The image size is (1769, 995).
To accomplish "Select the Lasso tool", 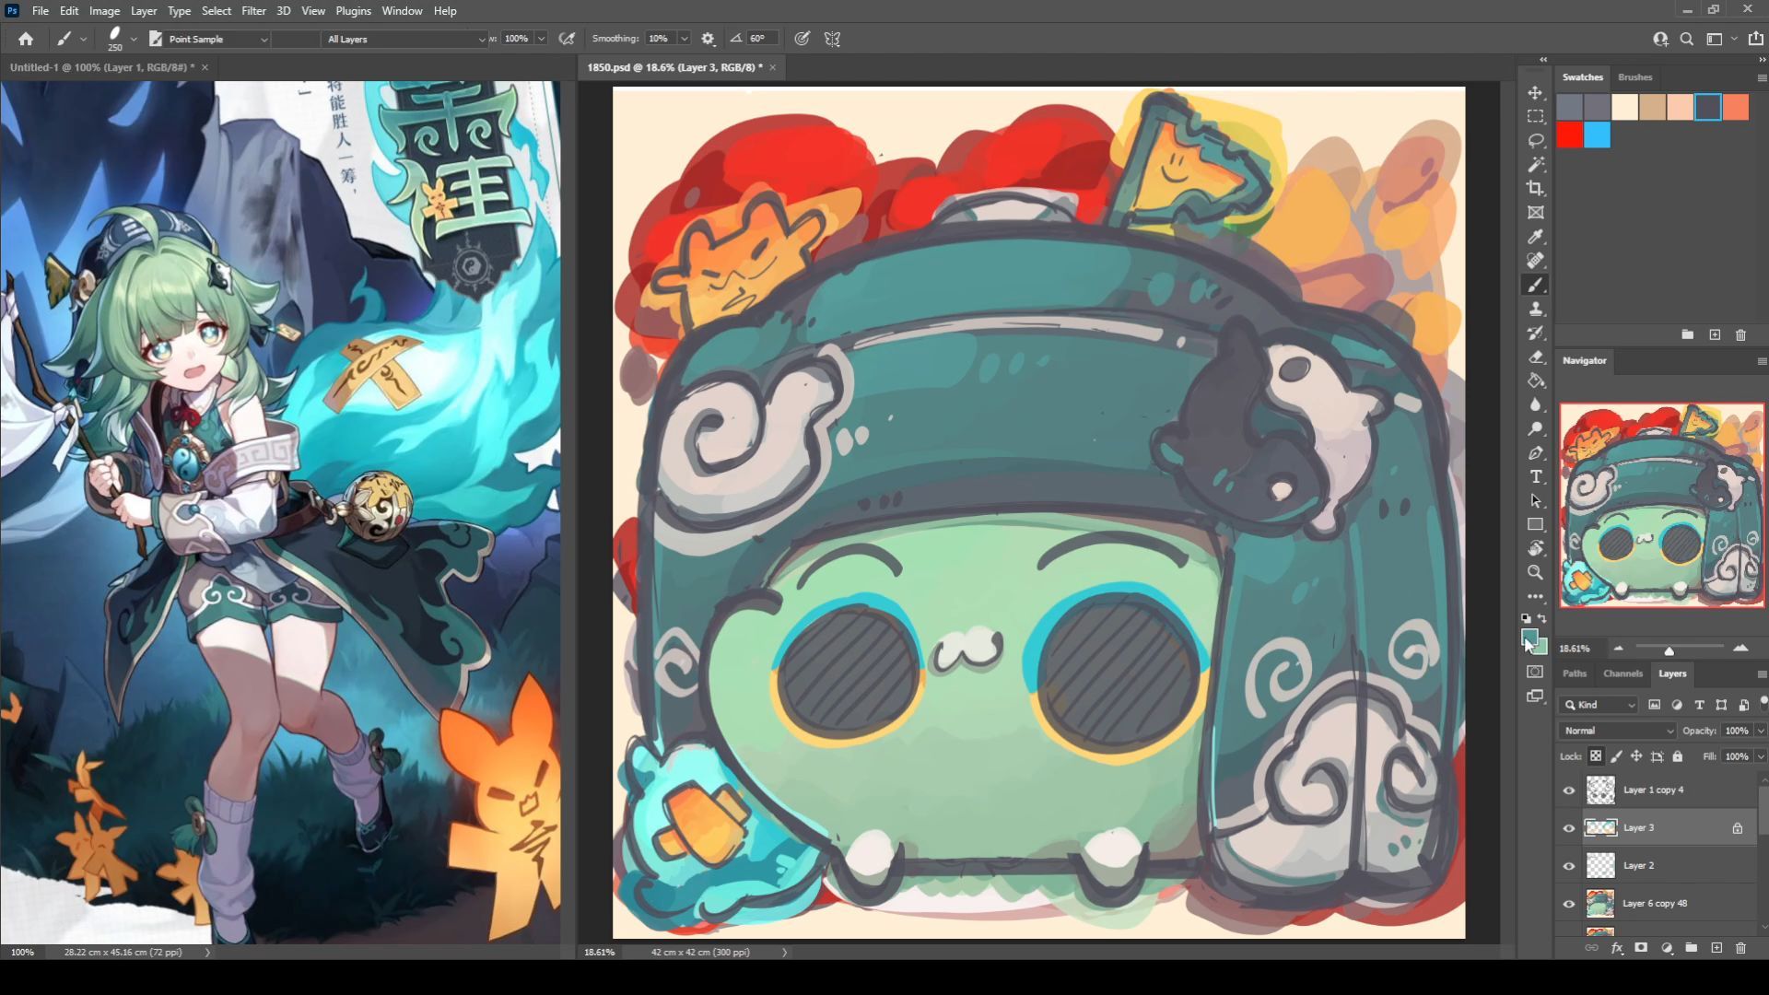I will (x=1535, y=141).
